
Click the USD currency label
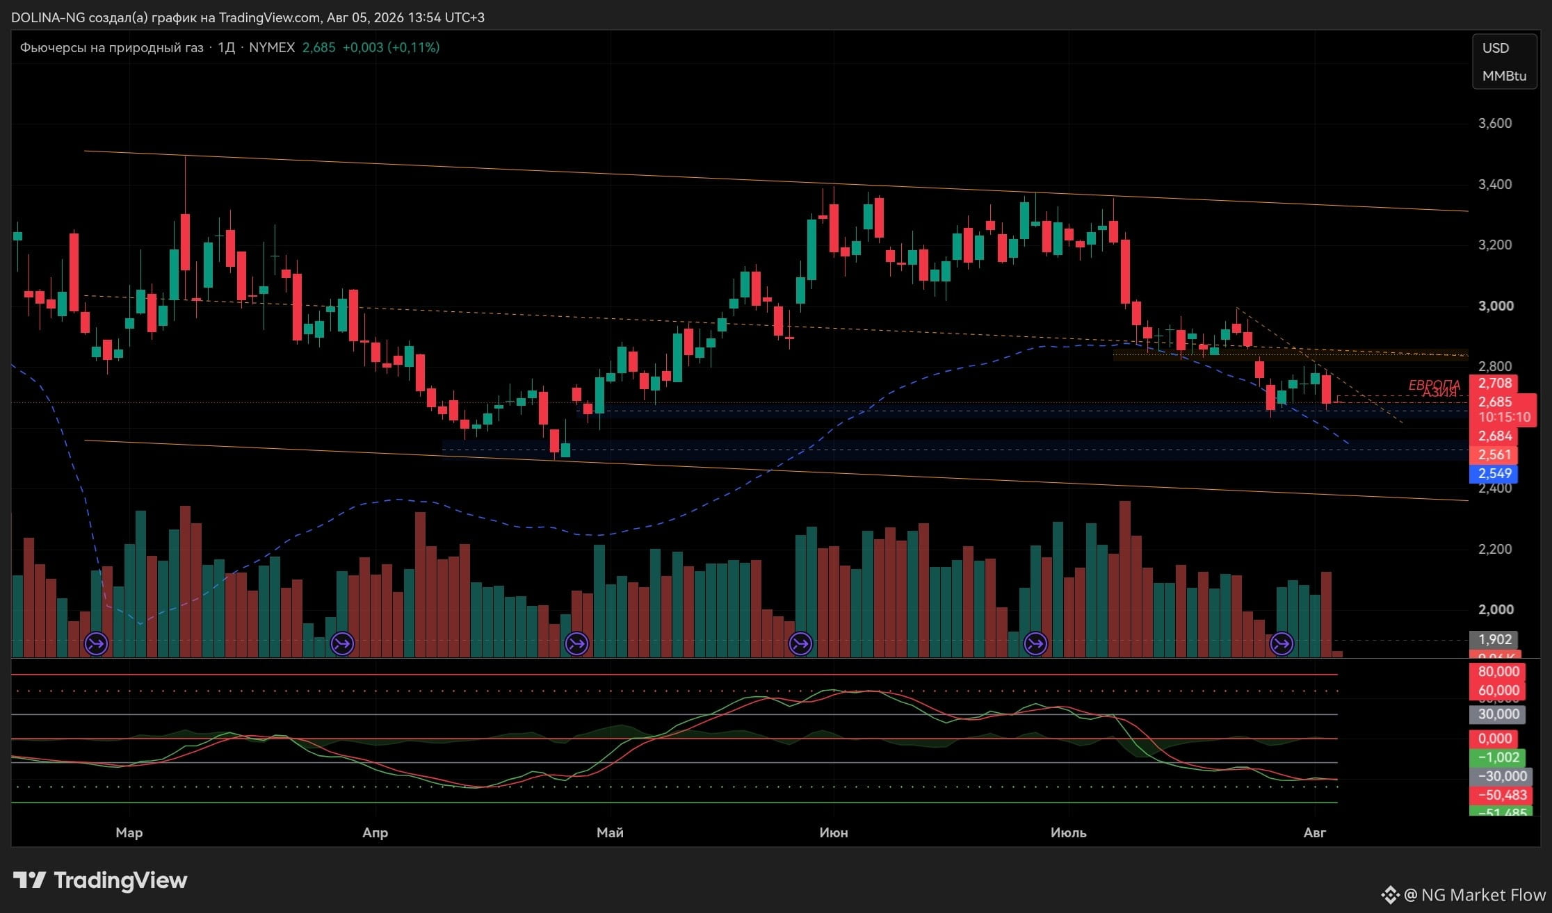pos(1496,48)
